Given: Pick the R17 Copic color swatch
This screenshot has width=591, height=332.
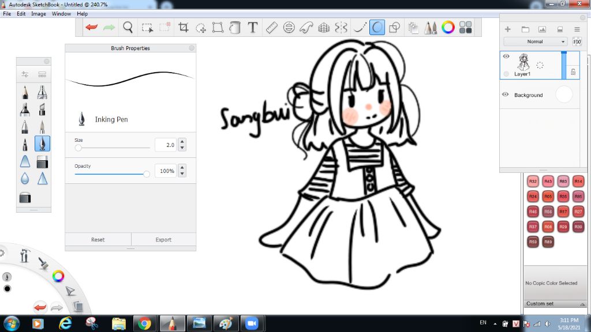Looking at the screenshot, I should coord(563,212).
